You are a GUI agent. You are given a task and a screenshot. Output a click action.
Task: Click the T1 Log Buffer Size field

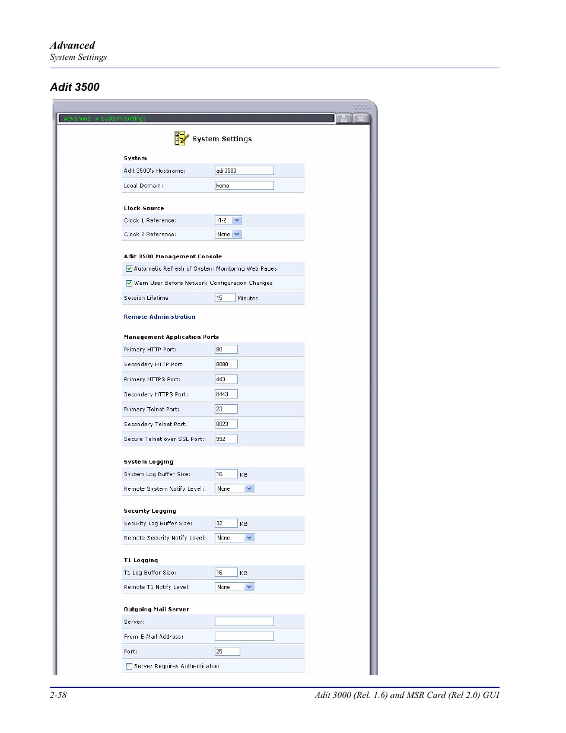point(226,573)
